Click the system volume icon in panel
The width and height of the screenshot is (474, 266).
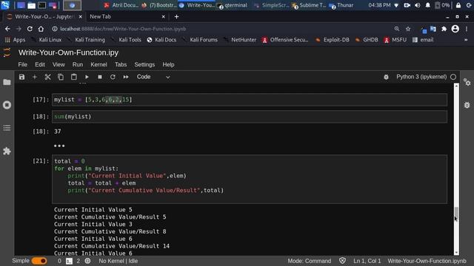[418, 5]
